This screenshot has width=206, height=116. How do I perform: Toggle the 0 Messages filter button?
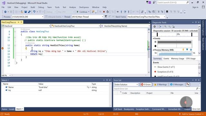point(177,84)
